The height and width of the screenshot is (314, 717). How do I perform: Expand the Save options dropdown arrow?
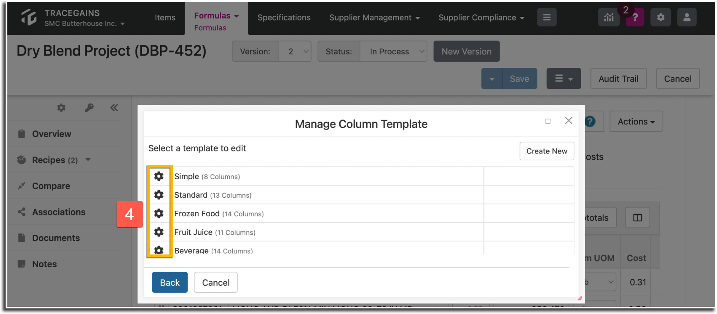pos(492,79)
